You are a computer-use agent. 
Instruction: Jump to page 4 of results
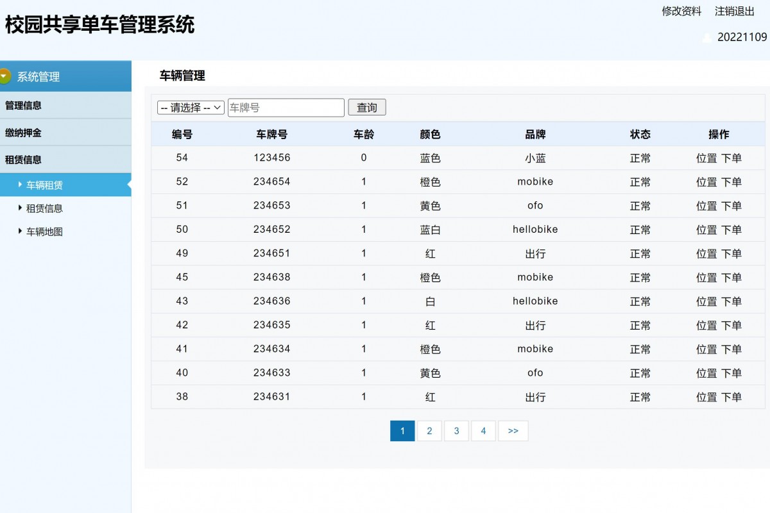(x=483, y=431)
